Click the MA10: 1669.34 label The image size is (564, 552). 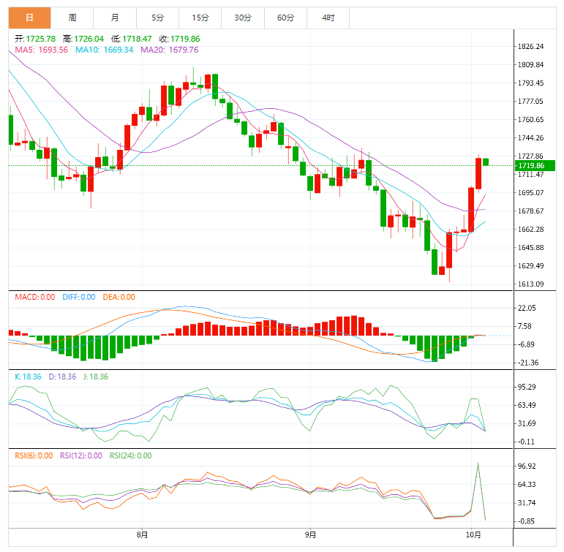click(105, 50)
